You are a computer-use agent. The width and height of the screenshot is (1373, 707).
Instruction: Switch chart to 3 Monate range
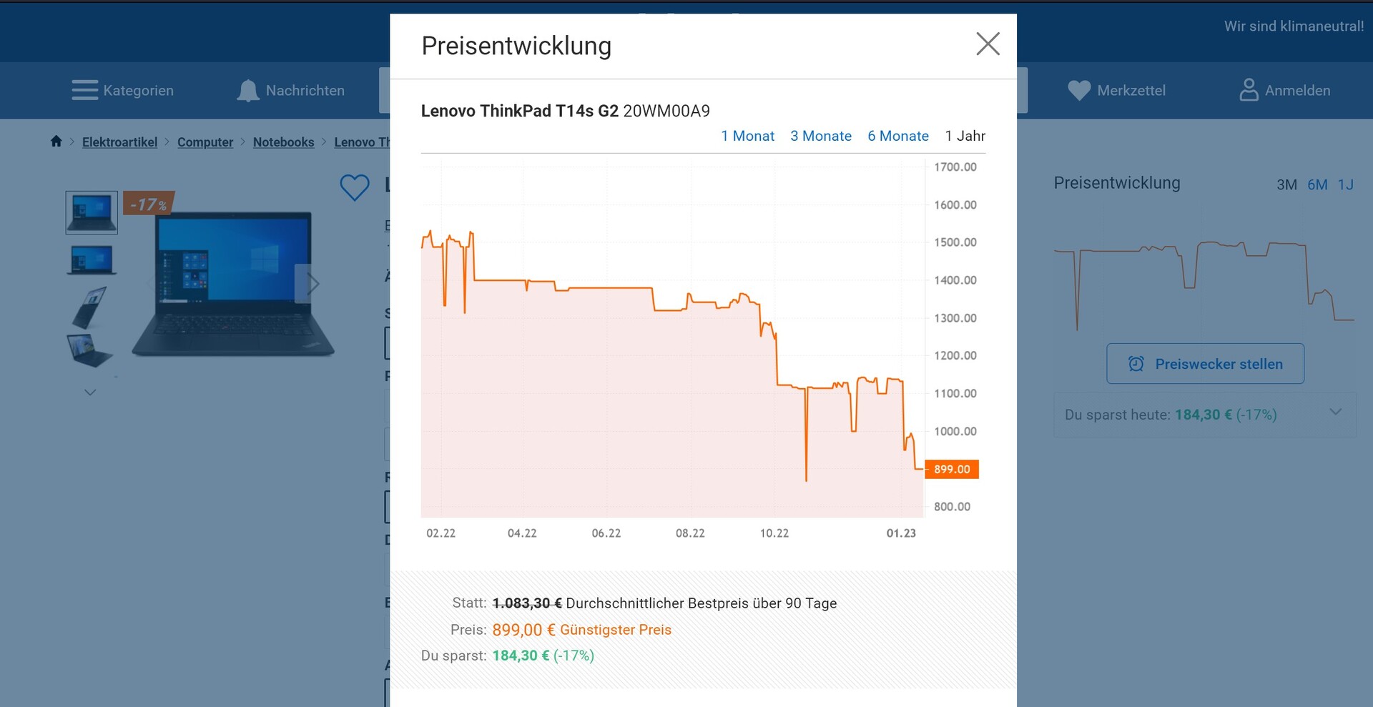pyautogui.click(x=820, y=136)
